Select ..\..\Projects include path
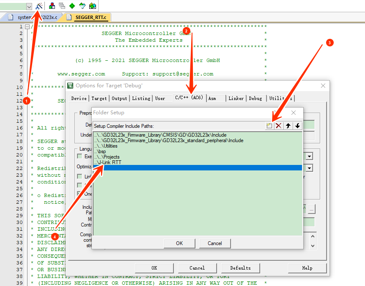Screen dimensions: 365x286 pyautogui.click(x=198, y=157)
